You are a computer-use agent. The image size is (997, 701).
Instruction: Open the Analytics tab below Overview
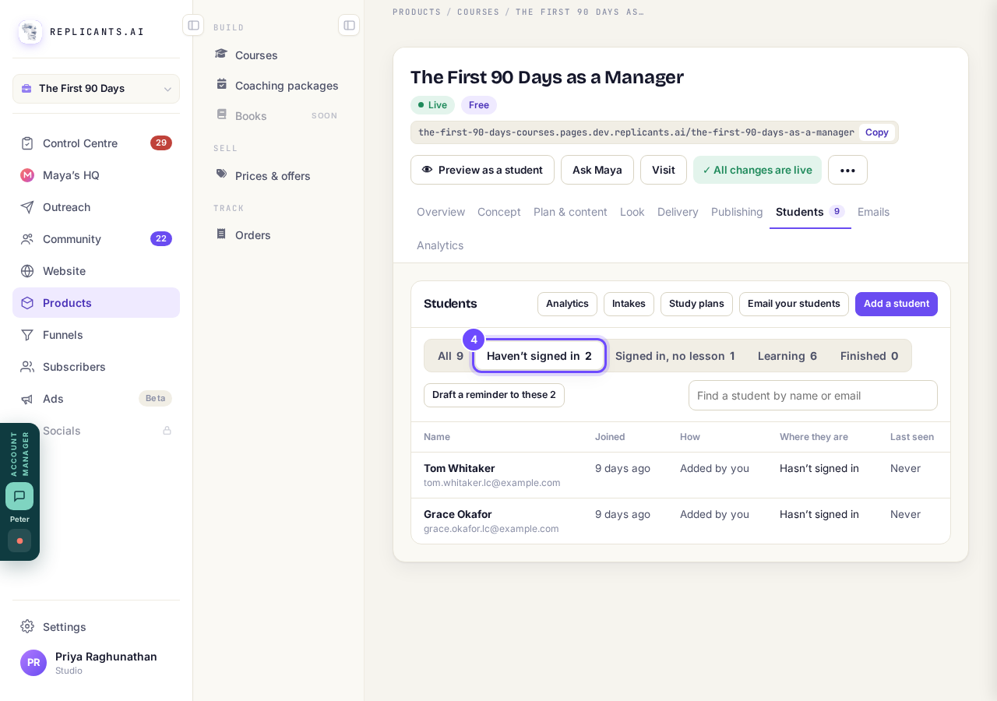coord(440,245)
